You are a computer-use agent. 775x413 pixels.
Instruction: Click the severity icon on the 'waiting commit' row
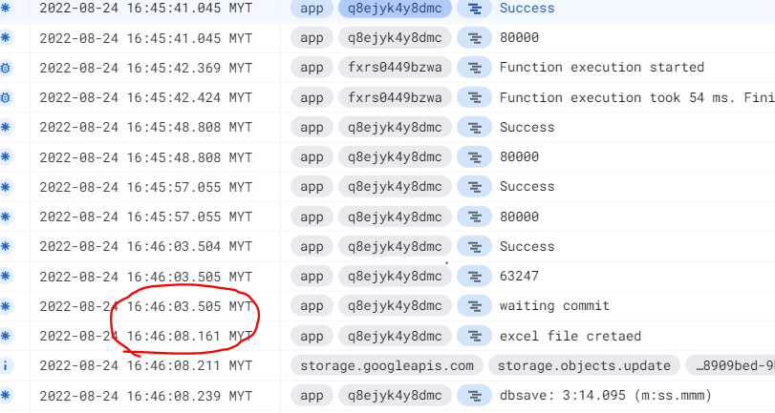[x=6, y=306]
